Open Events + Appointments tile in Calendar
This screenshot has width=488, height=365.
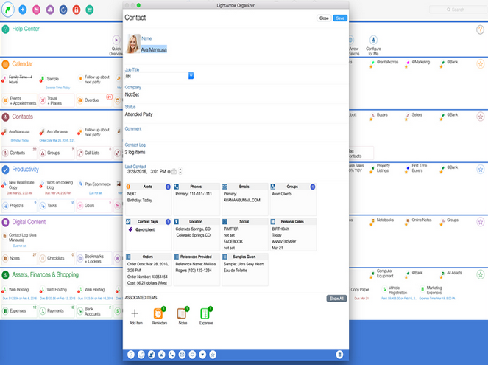[21, 100]
